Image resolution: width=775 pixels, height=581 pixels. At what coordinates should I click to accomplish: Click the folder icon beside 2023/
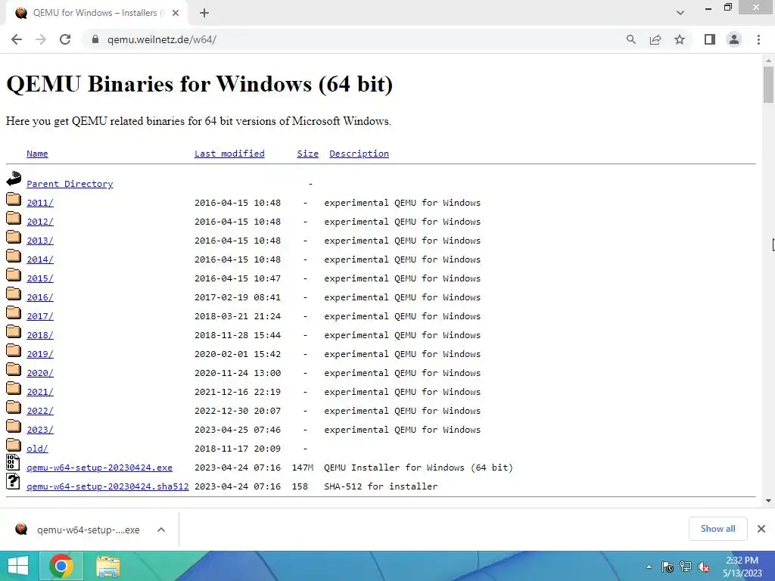[x=14, y=426]
